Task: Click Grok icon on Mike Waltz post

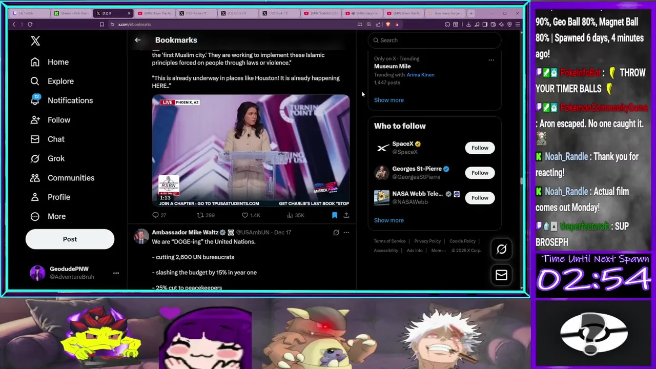Action: (x=336, y=232)
